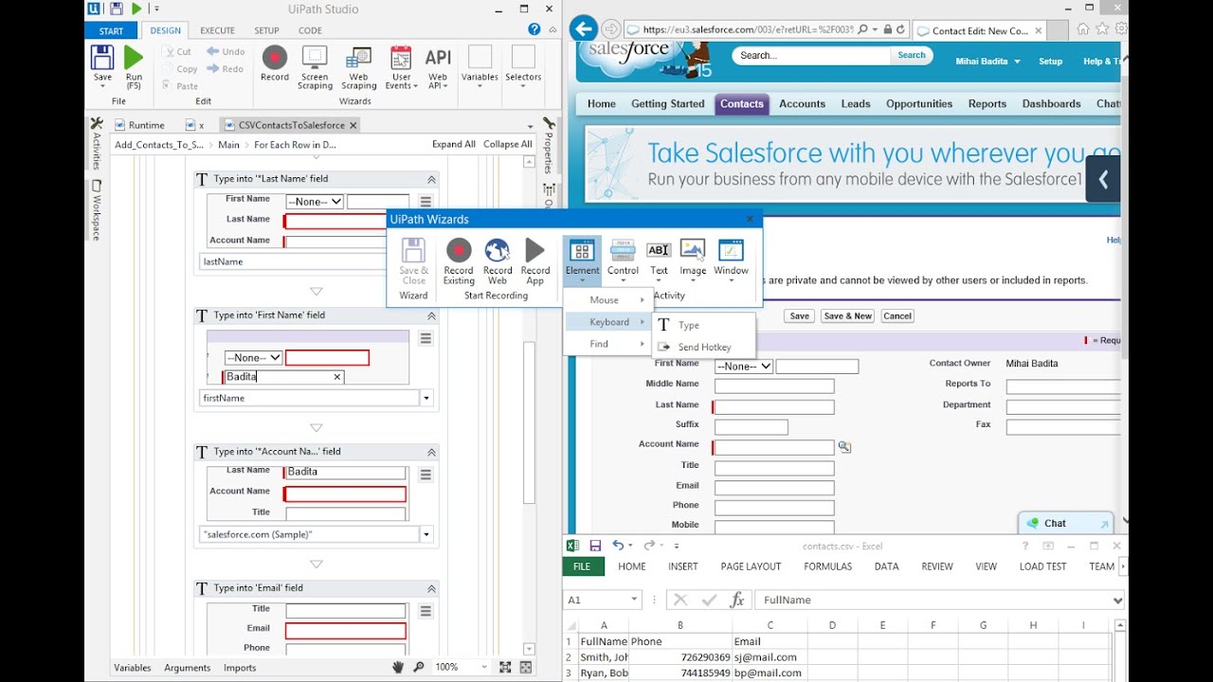1213x682 pixels.
Task: Open the Window dropdown in Wizards
Action: click(732, 261)
